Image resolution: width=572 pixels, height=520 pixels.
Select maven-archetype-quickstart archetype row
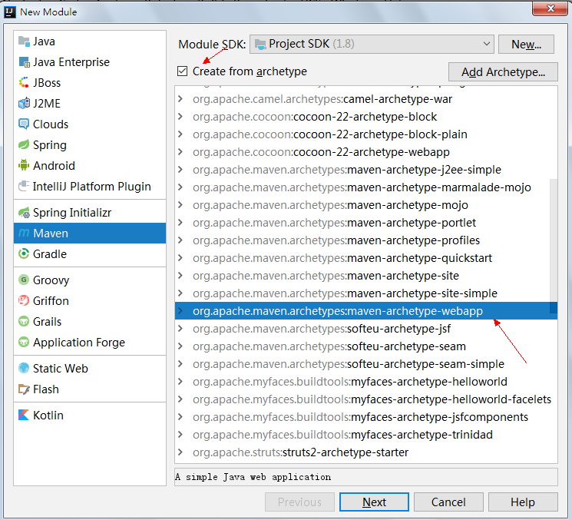[366, 258]
